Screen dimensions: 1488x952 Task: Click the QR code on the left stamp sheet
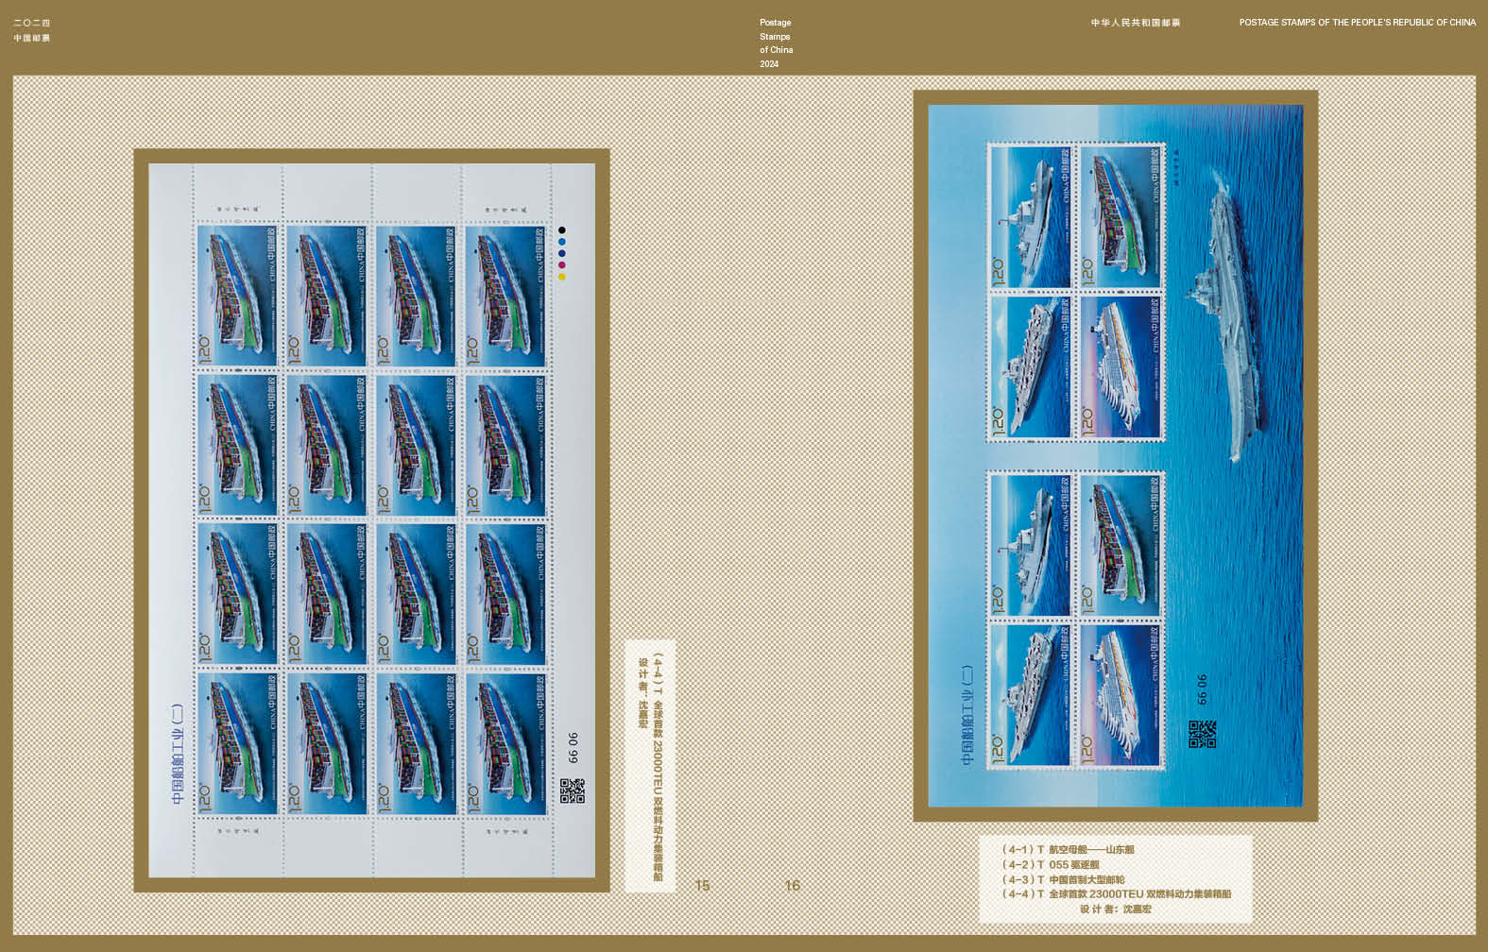click(572, 790)
